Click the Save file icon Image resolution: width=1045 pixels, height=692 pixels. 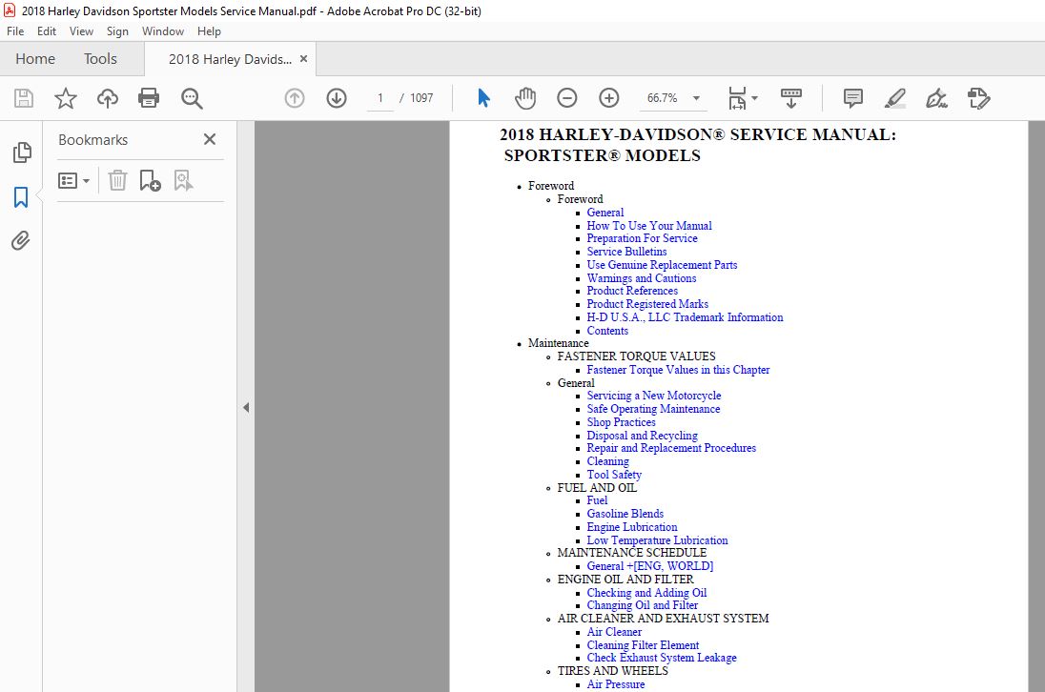pos(24,98)
